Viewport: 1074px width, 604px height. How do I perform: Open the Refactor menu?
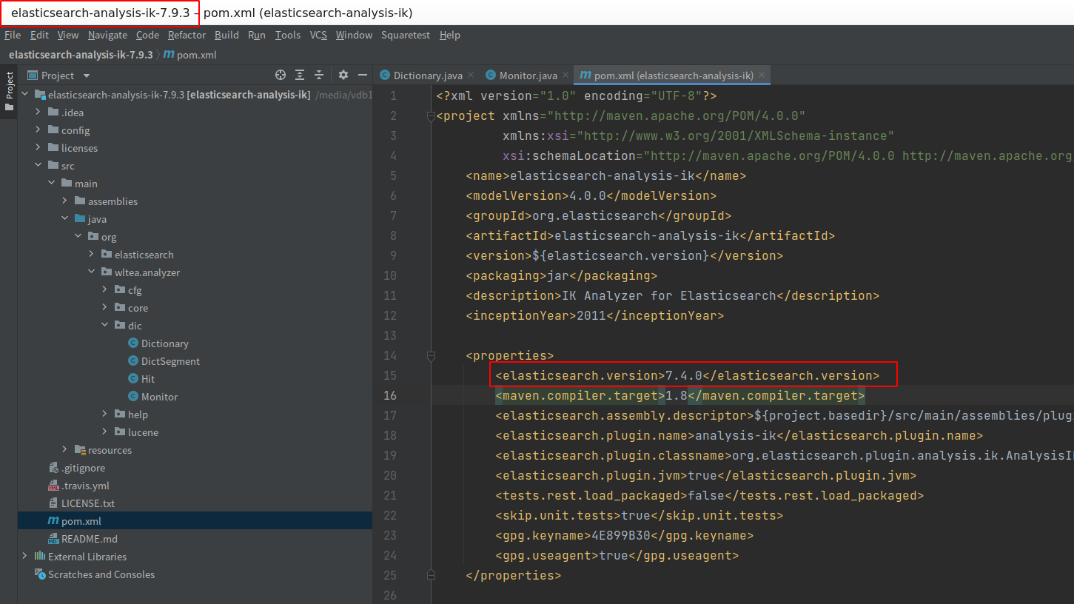click(187, 35)
